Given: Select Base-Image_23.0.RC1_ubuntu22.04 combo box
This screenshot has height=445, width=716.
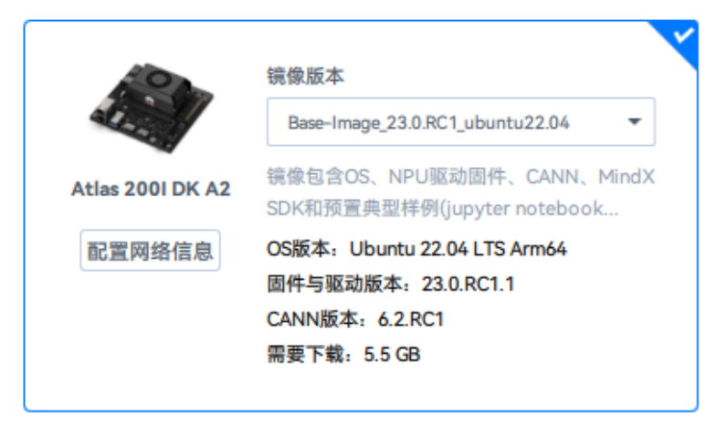Looking at the screenshot, I should click(461, 122).
